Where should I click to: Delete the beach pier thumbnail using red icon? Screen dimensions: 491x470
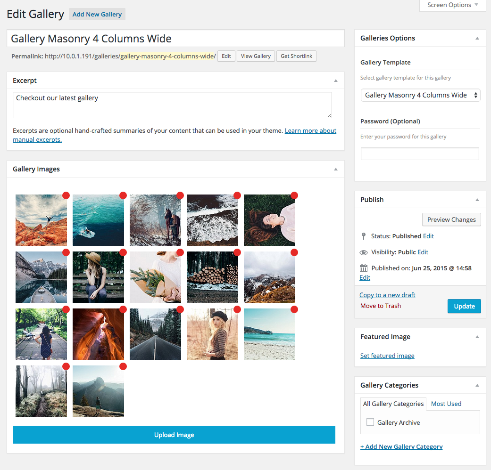[x=294, y=309]
